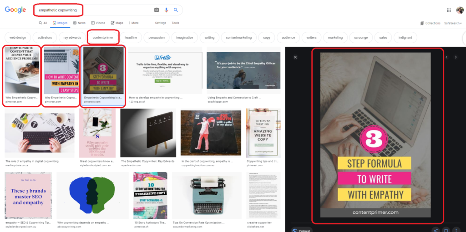This screenshot has height=232, width=466.
Task: Expand the More search menu
Action: (133, 23)
